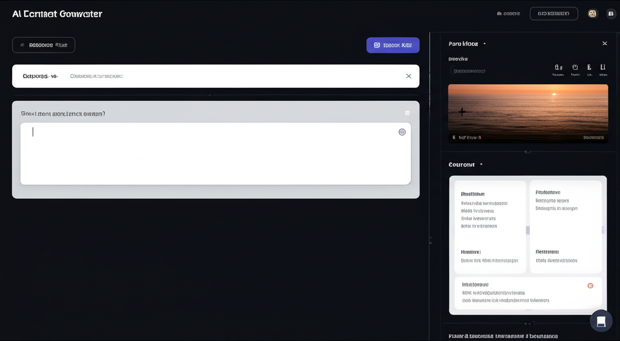The height and width of the screenshot is (341, 620).
Task: Click the round icon inside the text area
Action: 402,132
